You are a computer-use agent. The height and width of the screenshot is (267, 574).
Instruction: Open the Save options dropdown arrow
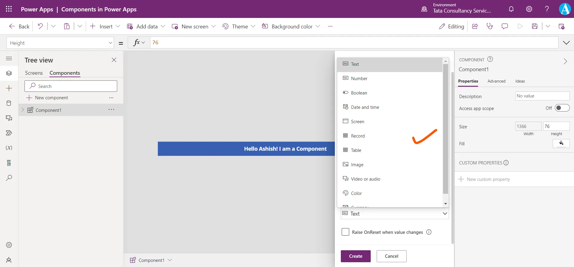click(x=548, y=26)
